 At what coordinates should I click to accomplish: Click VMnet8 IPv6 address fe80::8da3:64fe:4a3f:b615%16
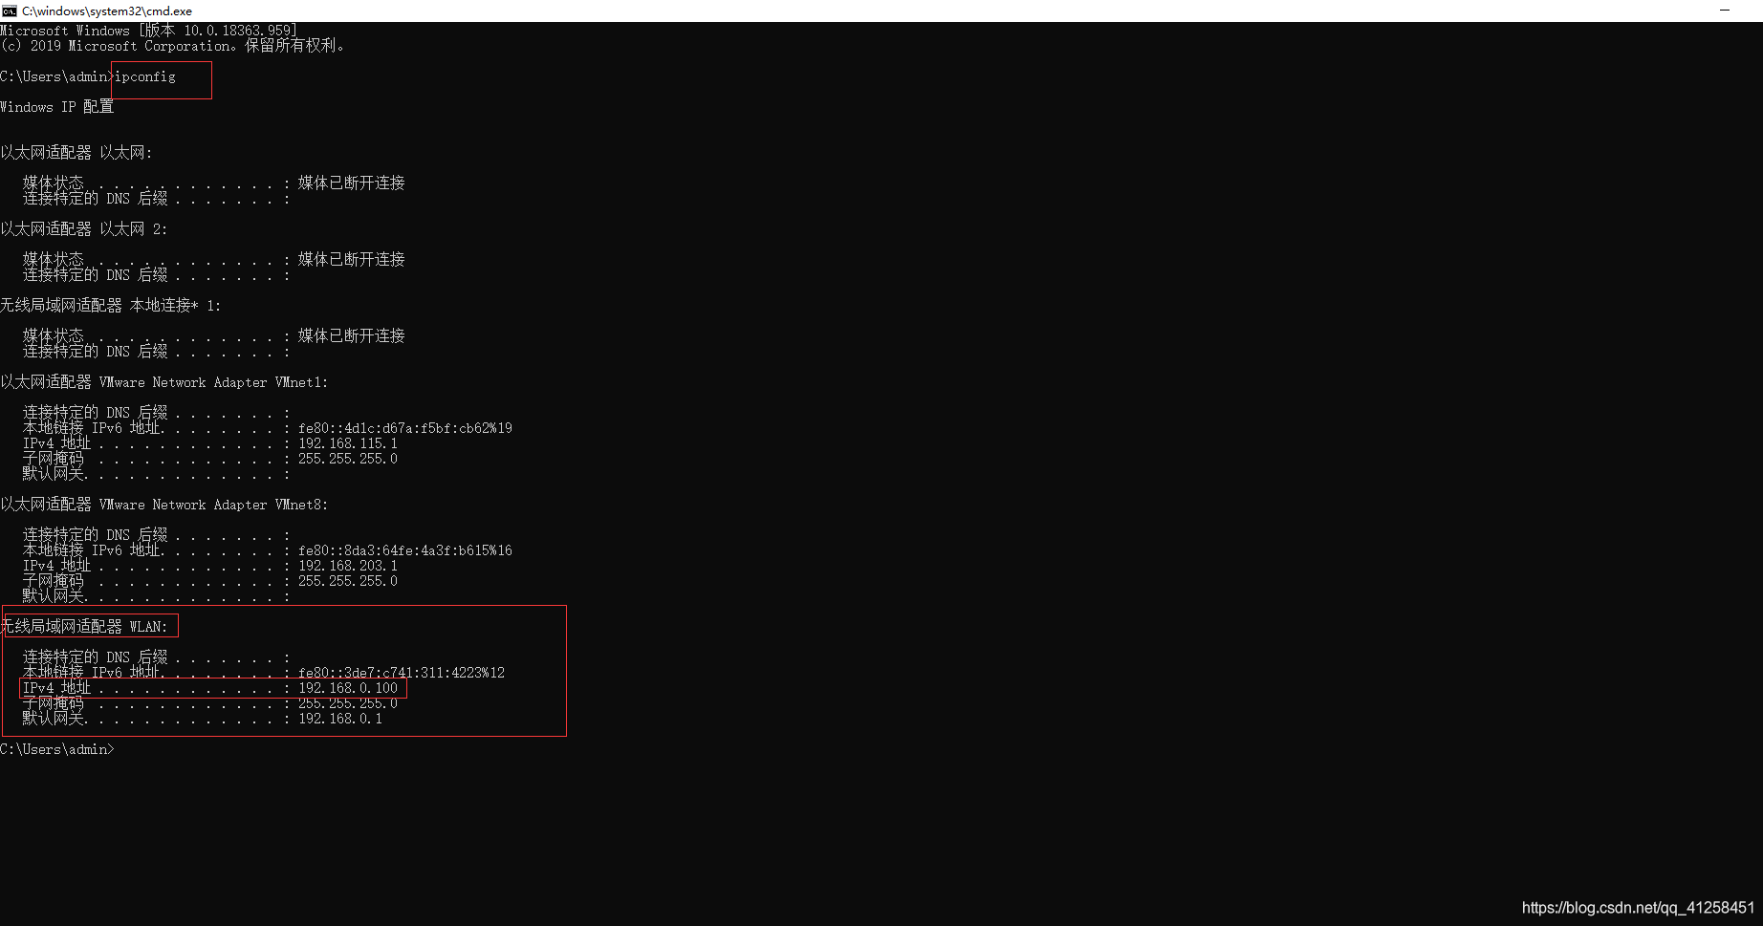click(x=405, y=550)
